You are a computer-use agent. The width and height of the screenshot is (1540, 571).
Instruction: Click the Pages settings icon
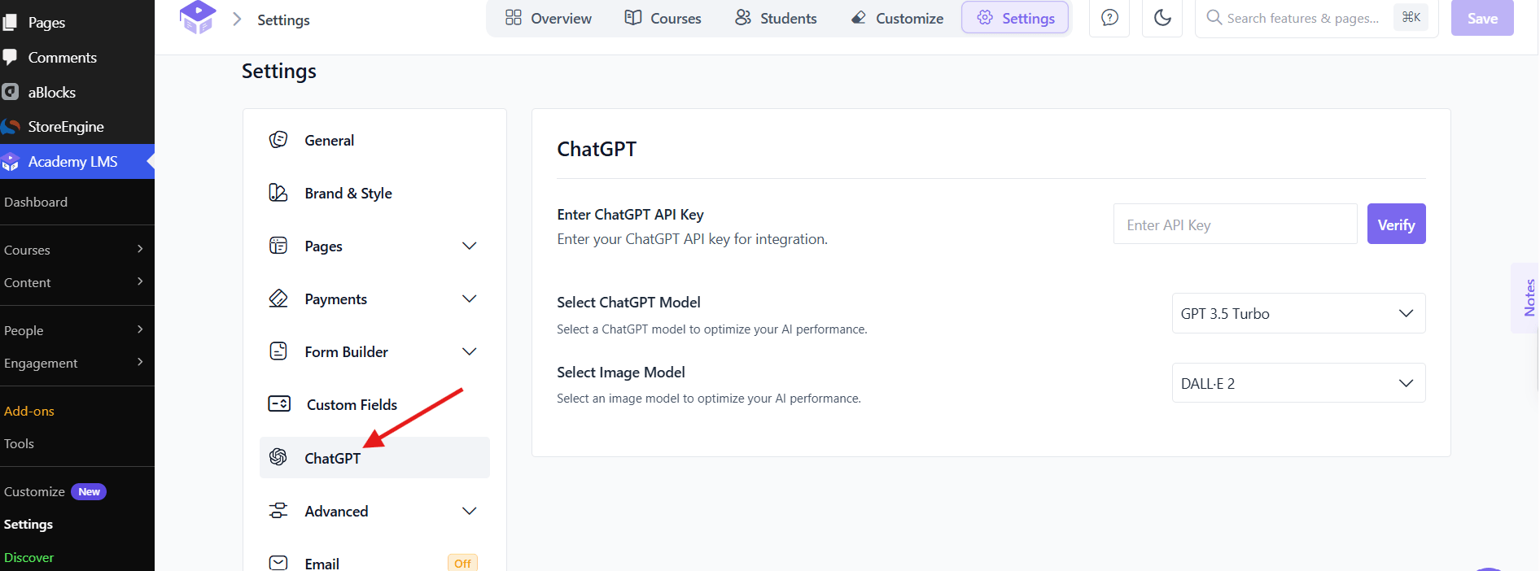[278, 246]
